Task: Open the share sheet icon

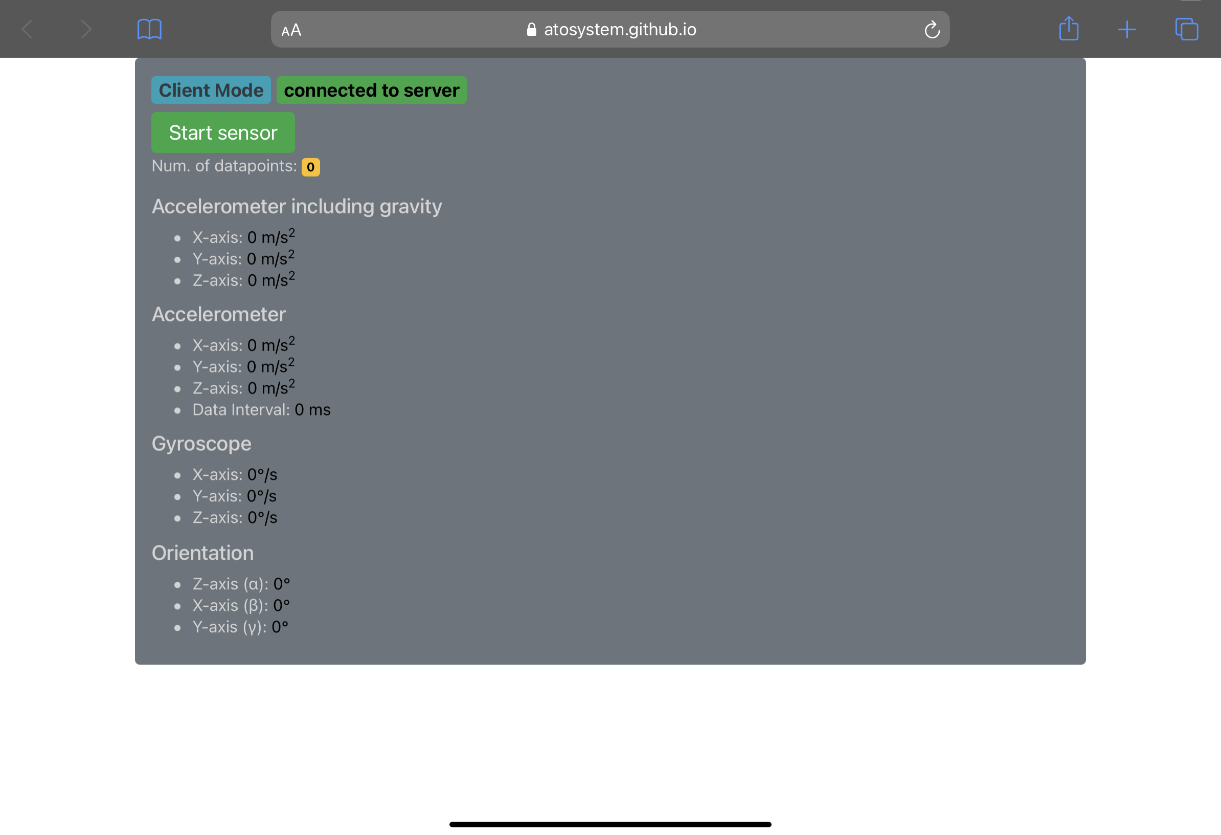Action: (1068, 29)
